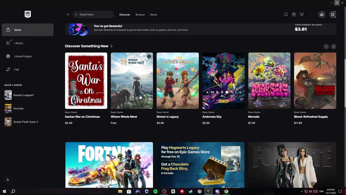This screenshot has width=346, height=195.
Task: Select Library in the sidebar
Action: pyautogui.click(x=28, y=43)
